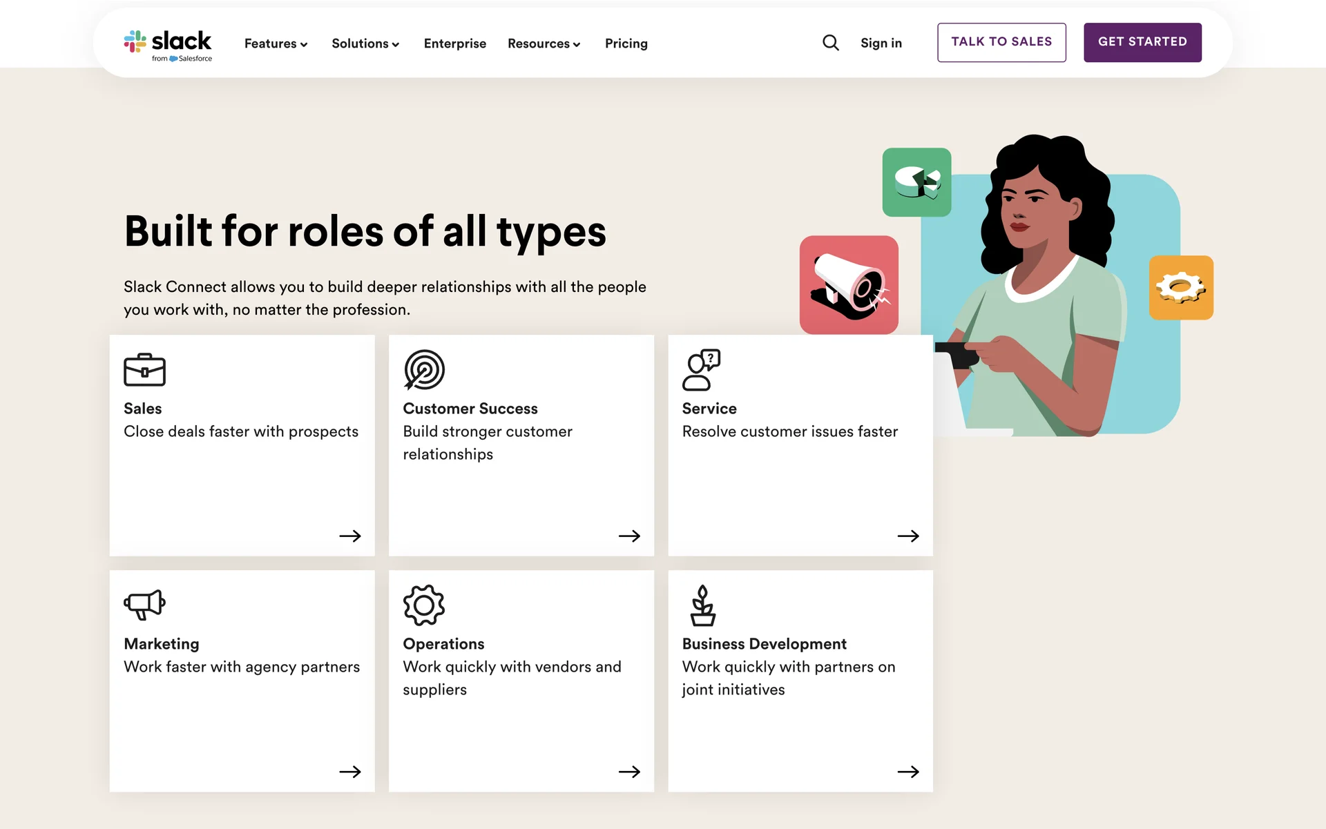Click the Service question-bubble person icon
The width and height of the screenshot is (1326, 829).
(701, 370)
